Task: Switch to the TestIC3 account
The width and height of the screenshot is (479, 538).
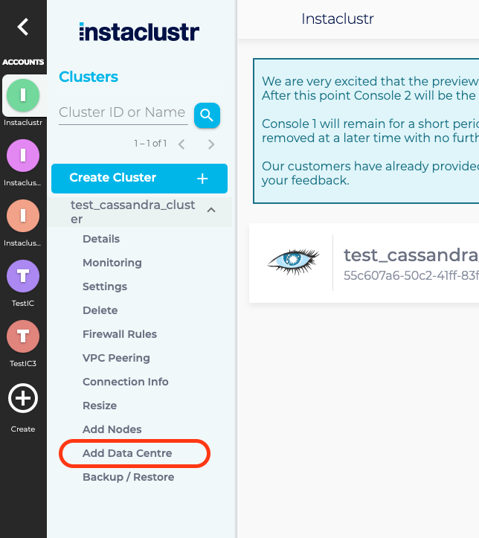Action: [23, 337]
